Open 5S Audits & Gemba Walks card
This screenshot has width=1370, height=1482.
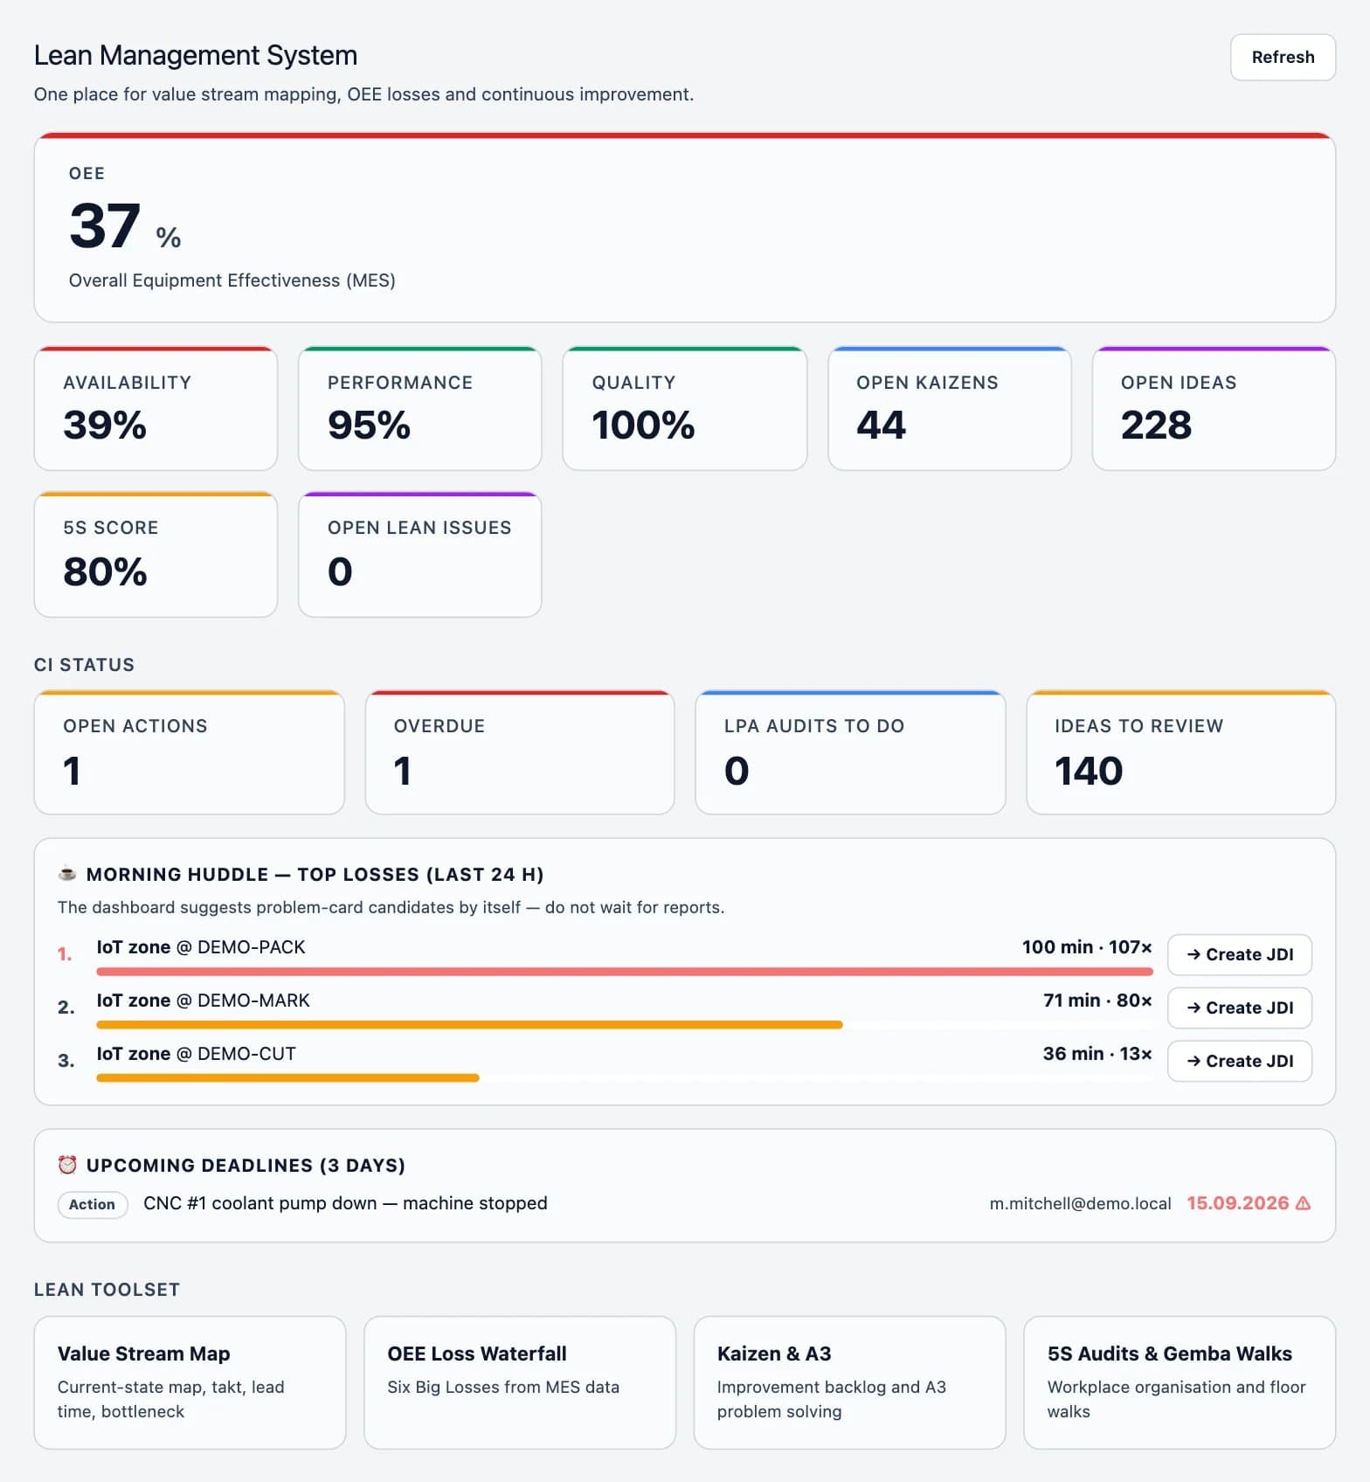tap(1180, 1382)
